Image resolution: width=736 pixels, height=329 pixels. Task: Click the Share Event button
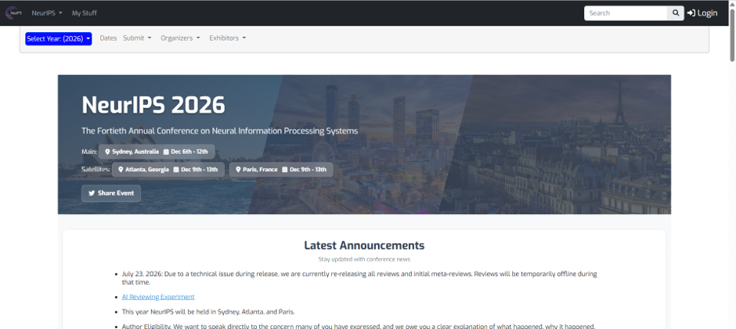tap(111, 193)
